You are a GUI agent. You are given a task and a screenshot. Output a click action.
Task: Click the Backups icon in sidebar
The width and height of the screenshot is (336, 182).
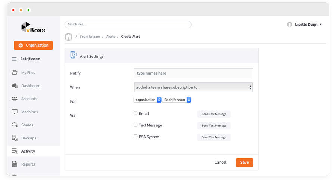pyautogui.click(x=15, y=138)
